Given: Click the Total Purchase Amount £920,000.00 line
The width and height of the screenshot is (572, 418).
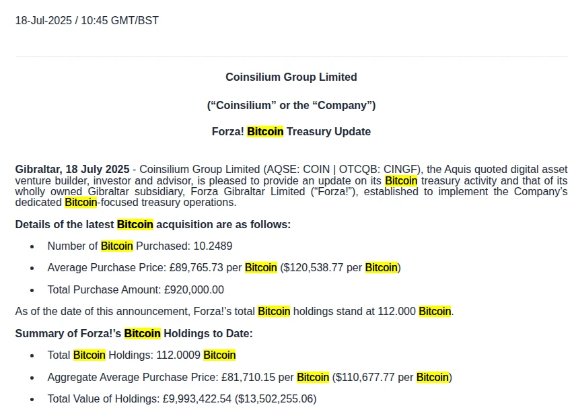Looking at the screenshot, I should 135,290.
